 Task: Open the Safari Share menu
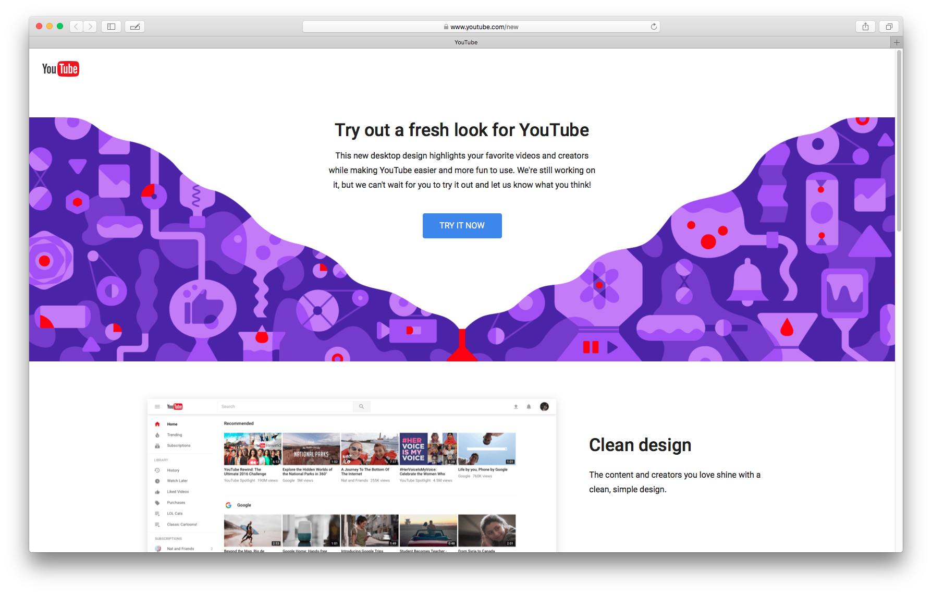865,27
